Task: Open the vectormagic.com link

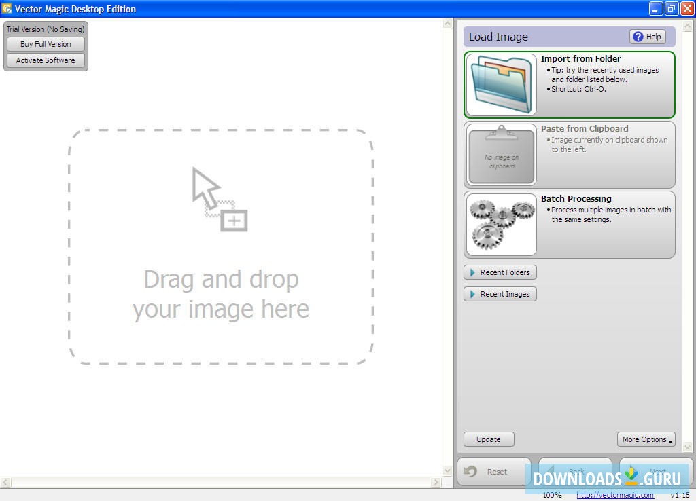Action: click(x=614, y=495)
